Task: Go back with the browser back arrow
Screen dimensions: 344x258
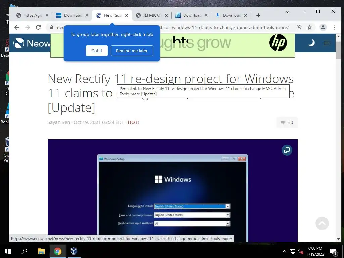Action: pos(17,27)
